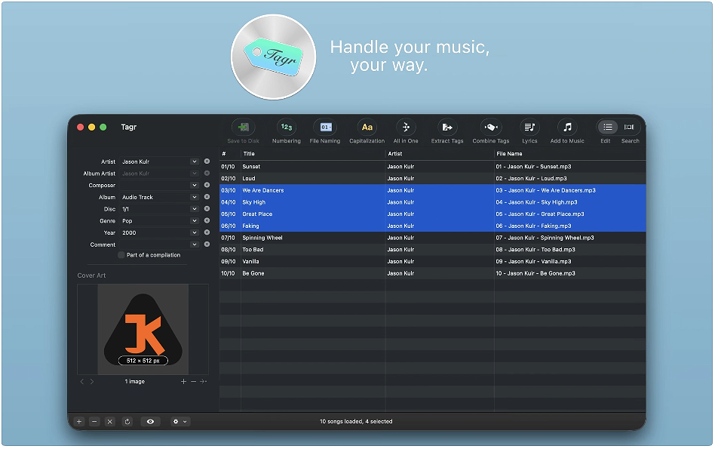Click file name 09 - Jason Kulr - Vanilla.mp3

(533, 261)
